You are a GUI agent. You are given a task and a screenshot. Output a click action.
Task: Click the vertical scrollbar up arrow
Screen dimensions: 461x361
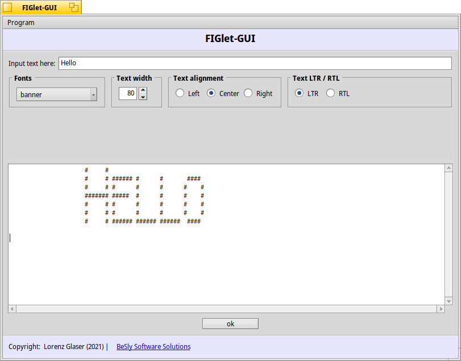pyautogui.click(x=448, y=168)
